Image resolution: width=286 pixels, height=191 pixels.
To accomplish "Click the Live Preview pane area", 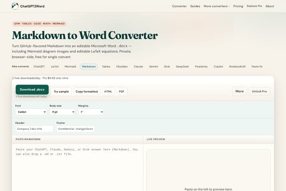I will click(x=208, y=170).
